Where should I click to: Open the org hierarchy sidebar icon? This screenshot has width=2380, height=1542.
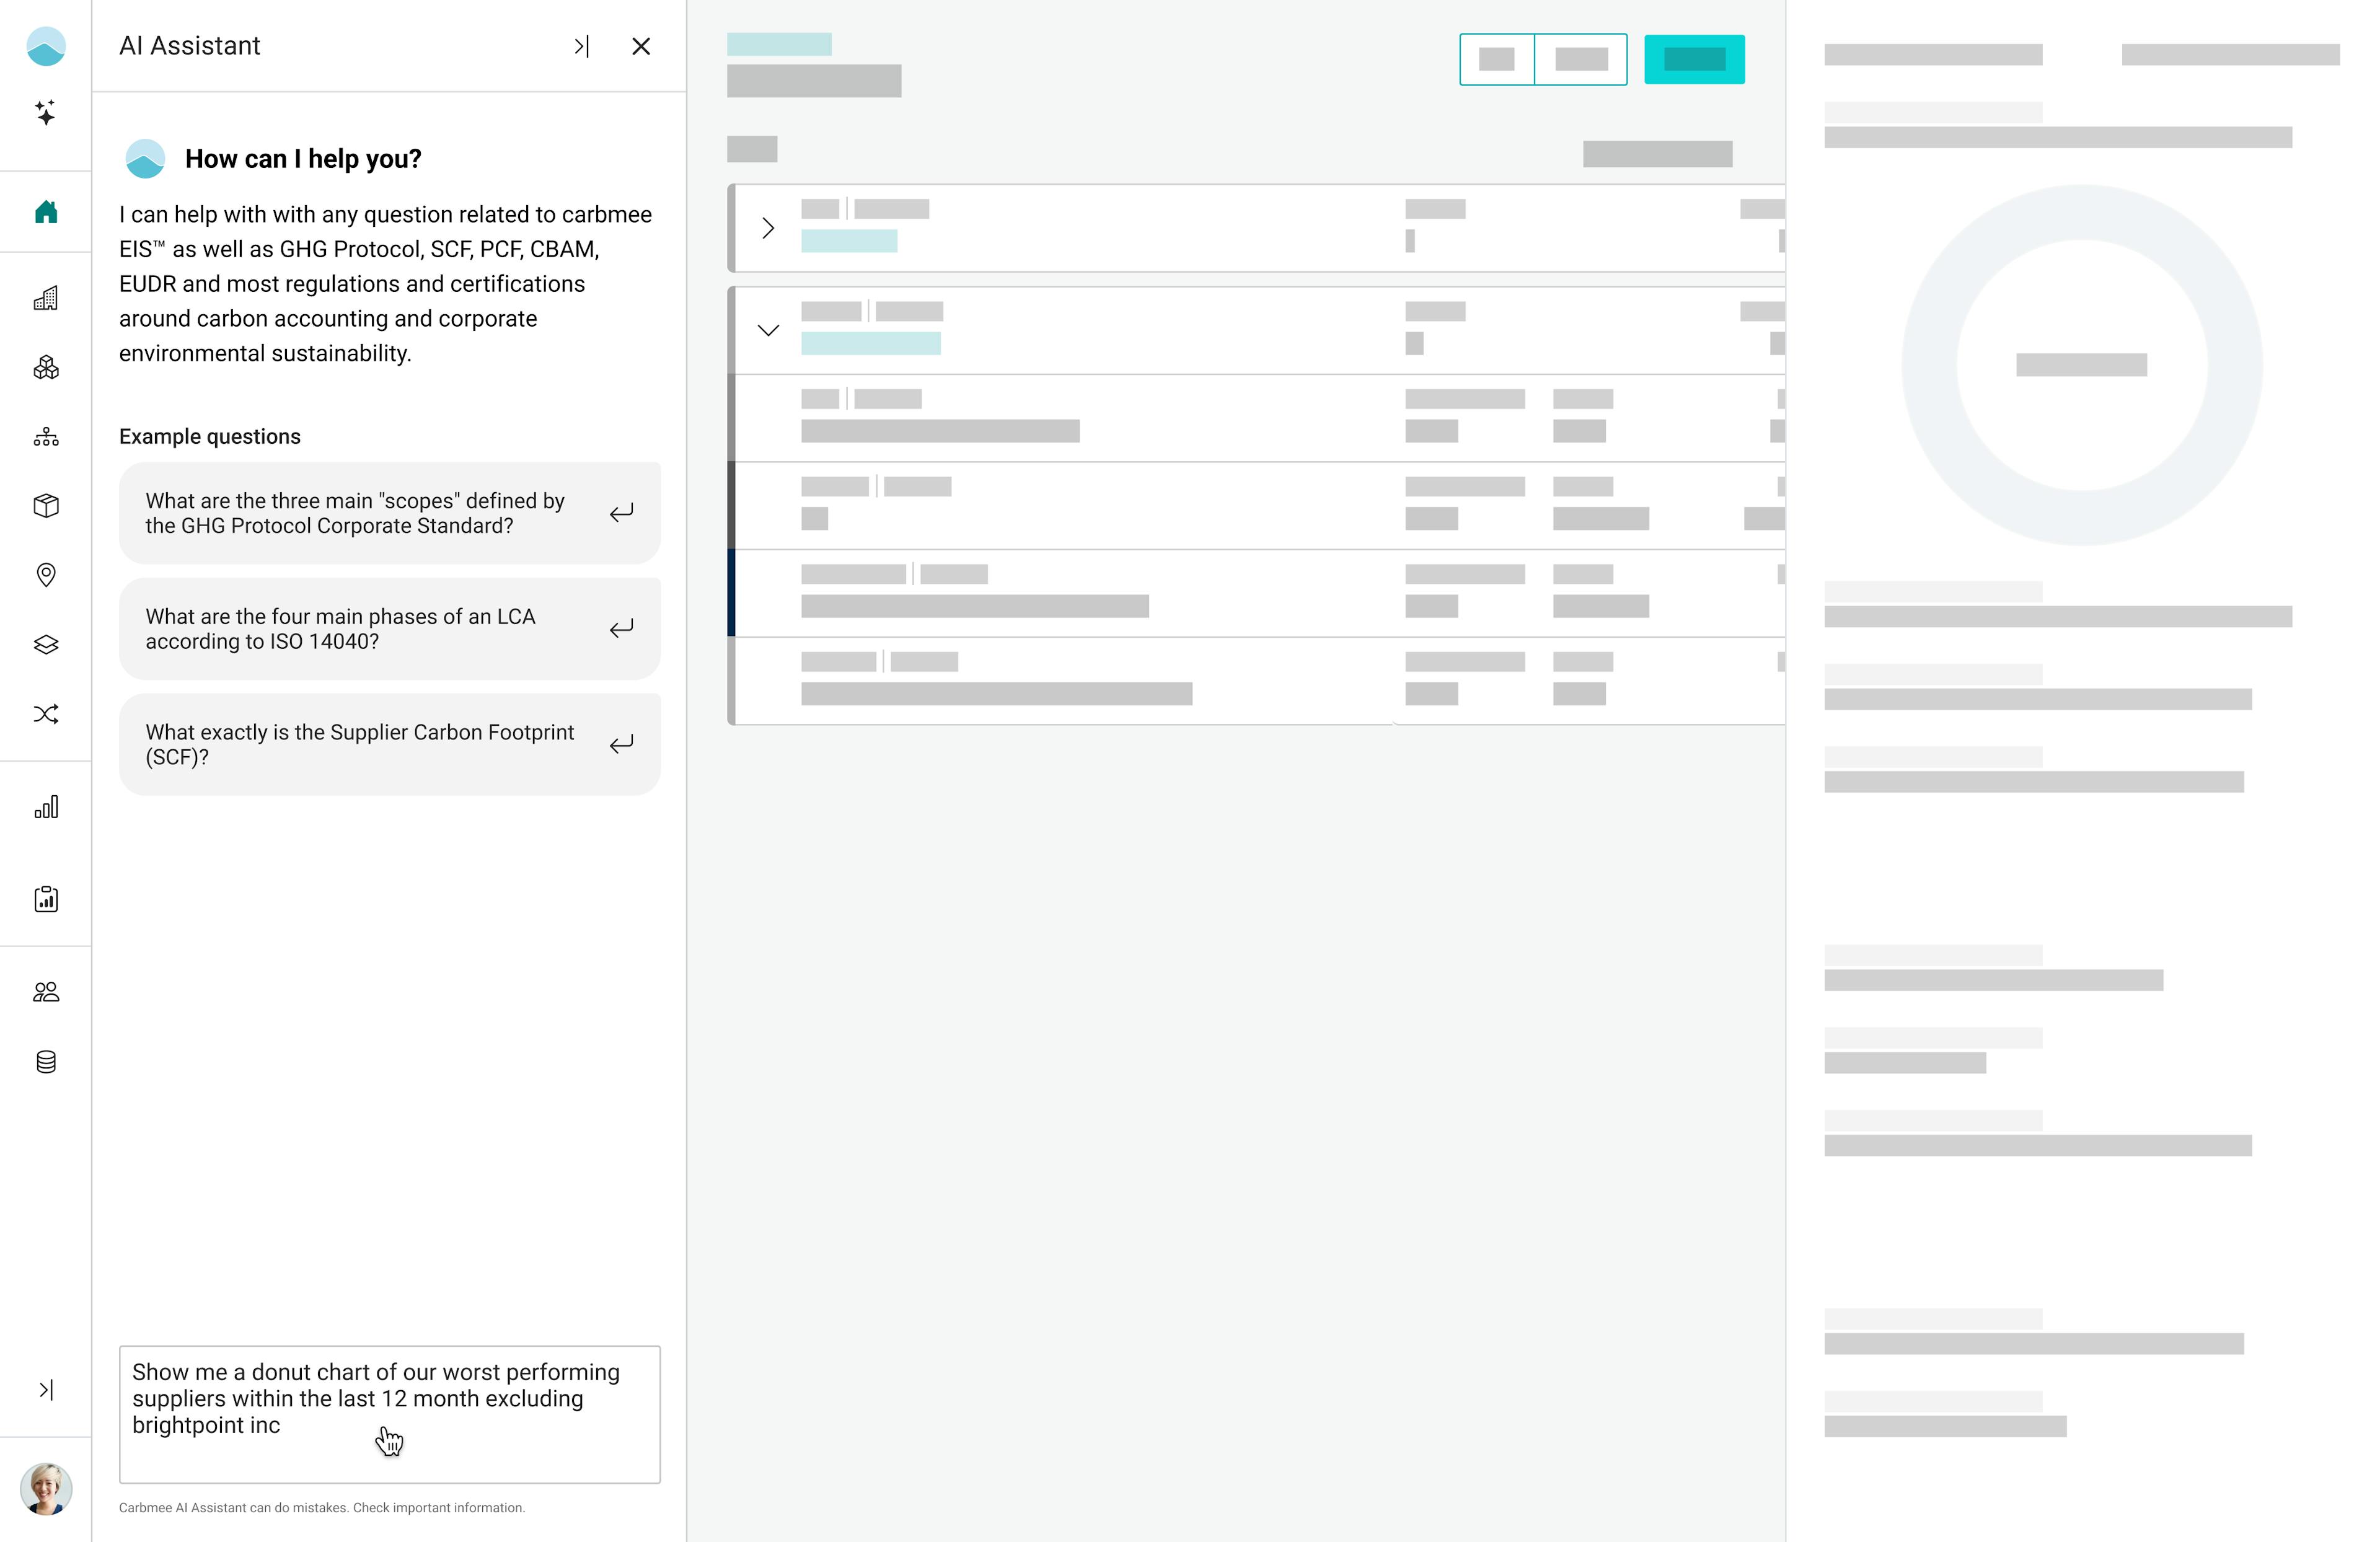point(46,437)
